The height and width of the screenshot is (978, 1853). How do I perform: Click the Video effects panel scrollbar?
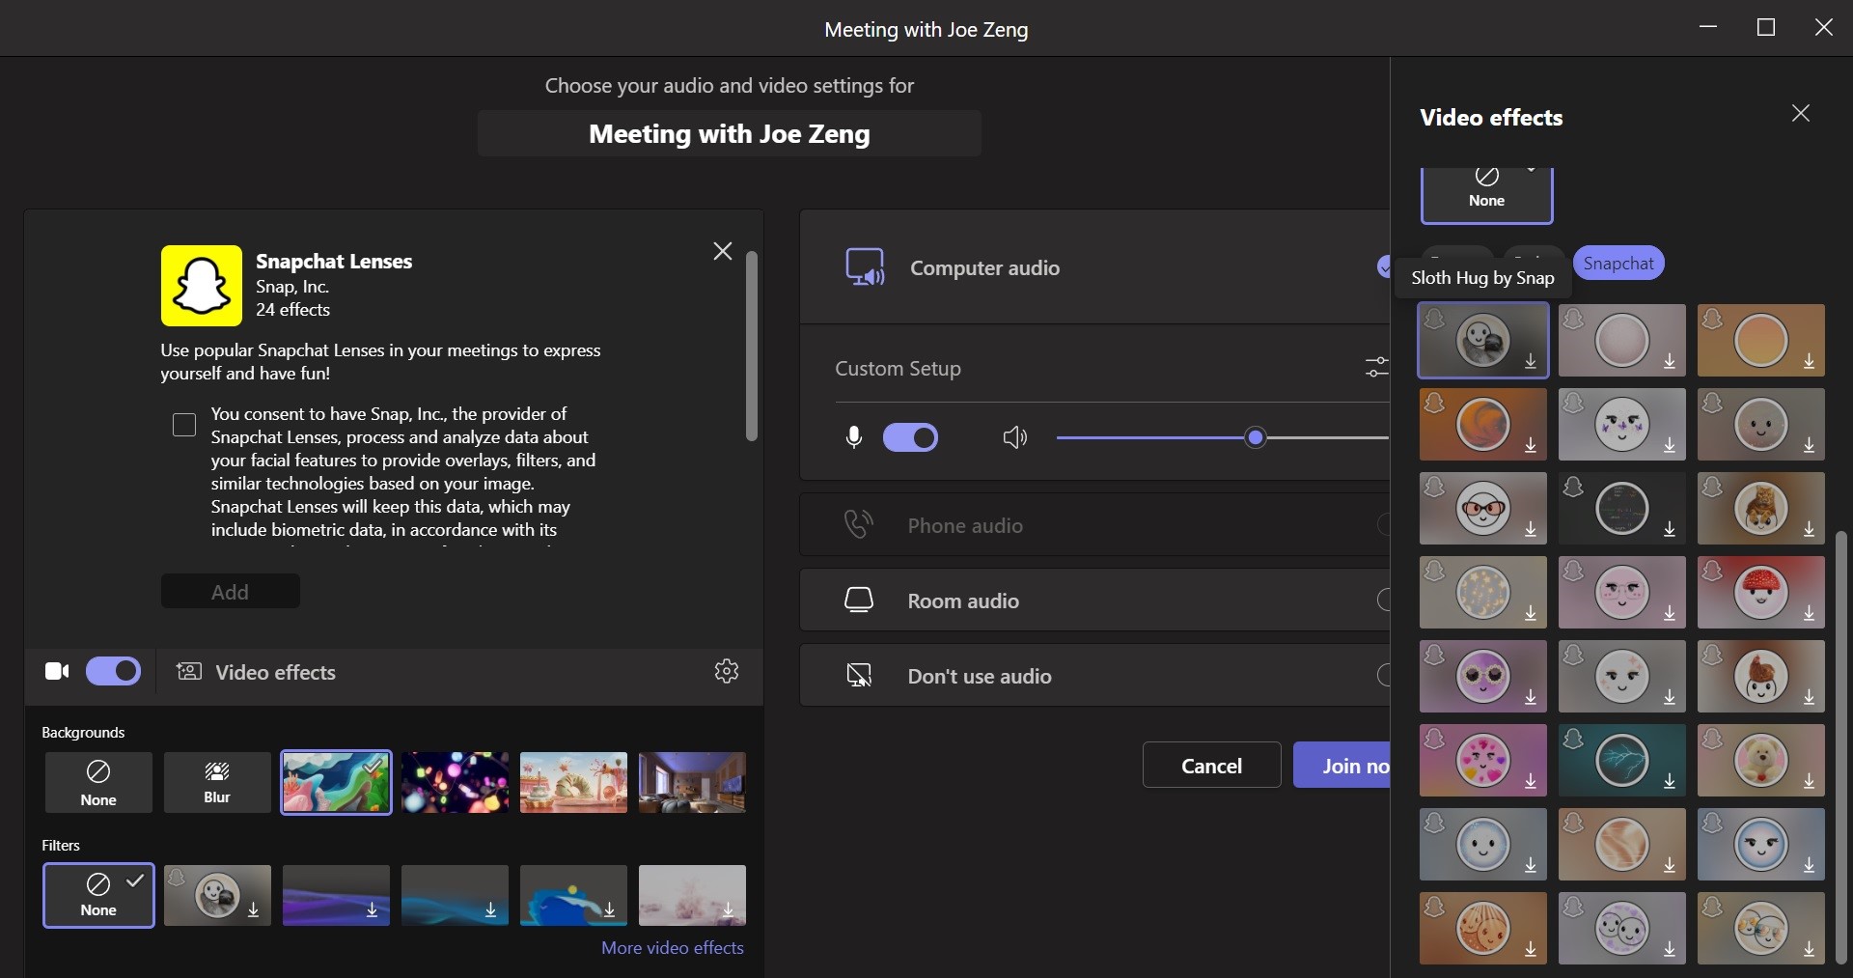tap(1841, 743)
